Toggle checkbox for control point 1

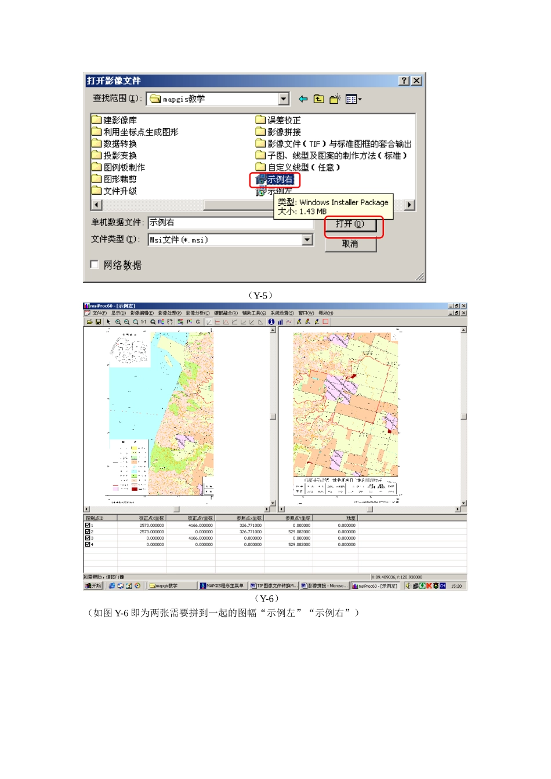tap(88, 525)
